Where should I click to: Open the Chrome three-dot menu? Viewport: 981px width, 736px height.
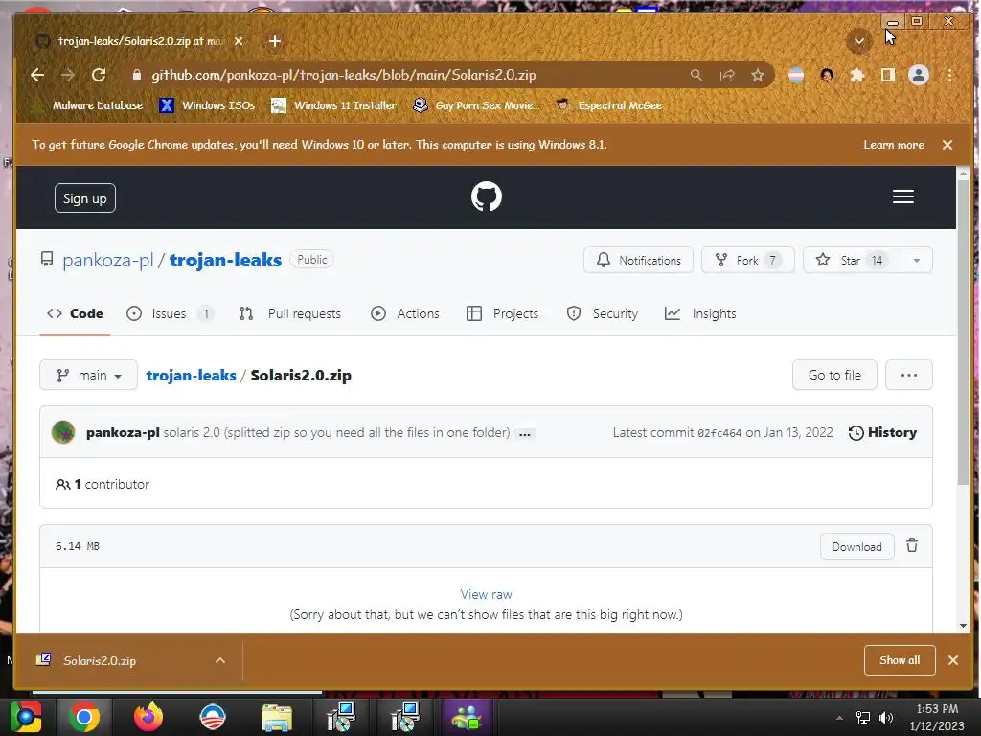(949, 75)
